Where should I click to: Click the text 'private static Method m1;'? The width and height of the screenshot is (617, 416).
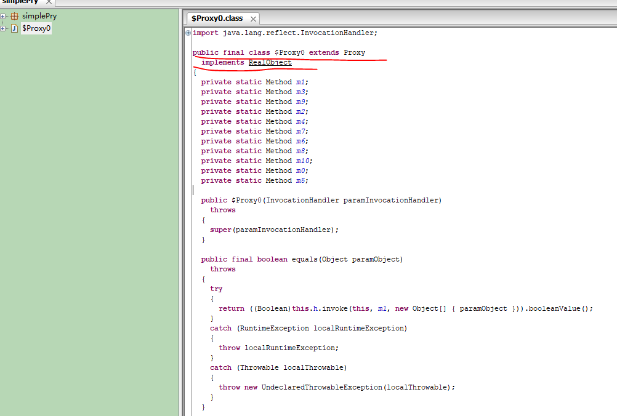click(254, 82)
